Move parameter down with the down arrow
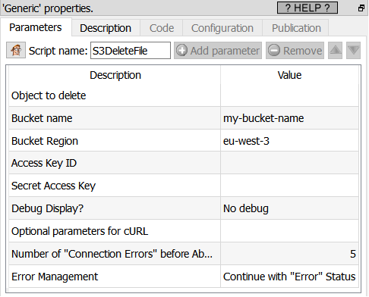This screenshot has height=297, width=369. [353, 51]
